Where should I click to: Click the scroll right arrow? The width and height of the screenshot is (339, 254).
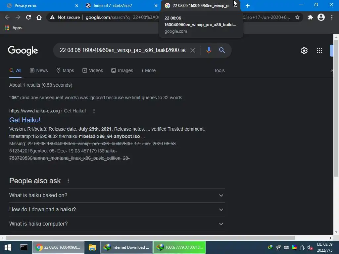pos(331,238)
